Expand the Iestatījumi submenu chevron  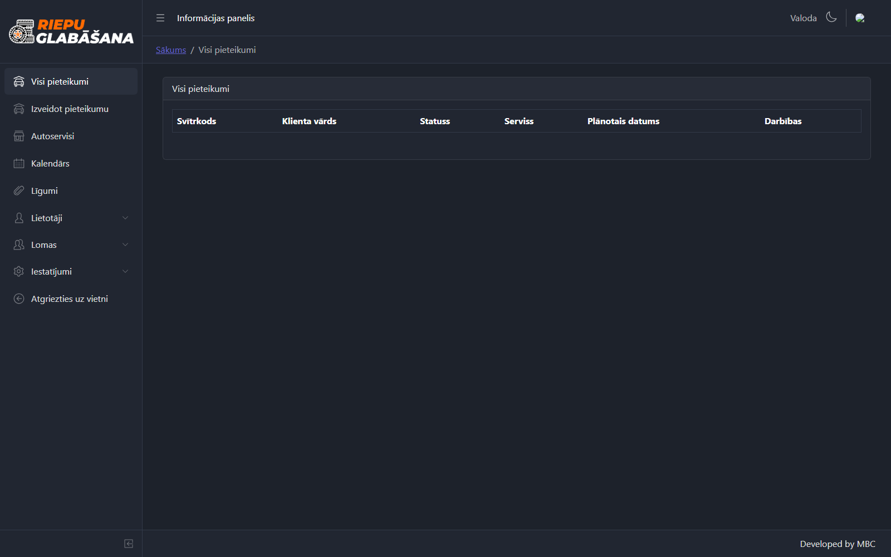coord(125,271)
